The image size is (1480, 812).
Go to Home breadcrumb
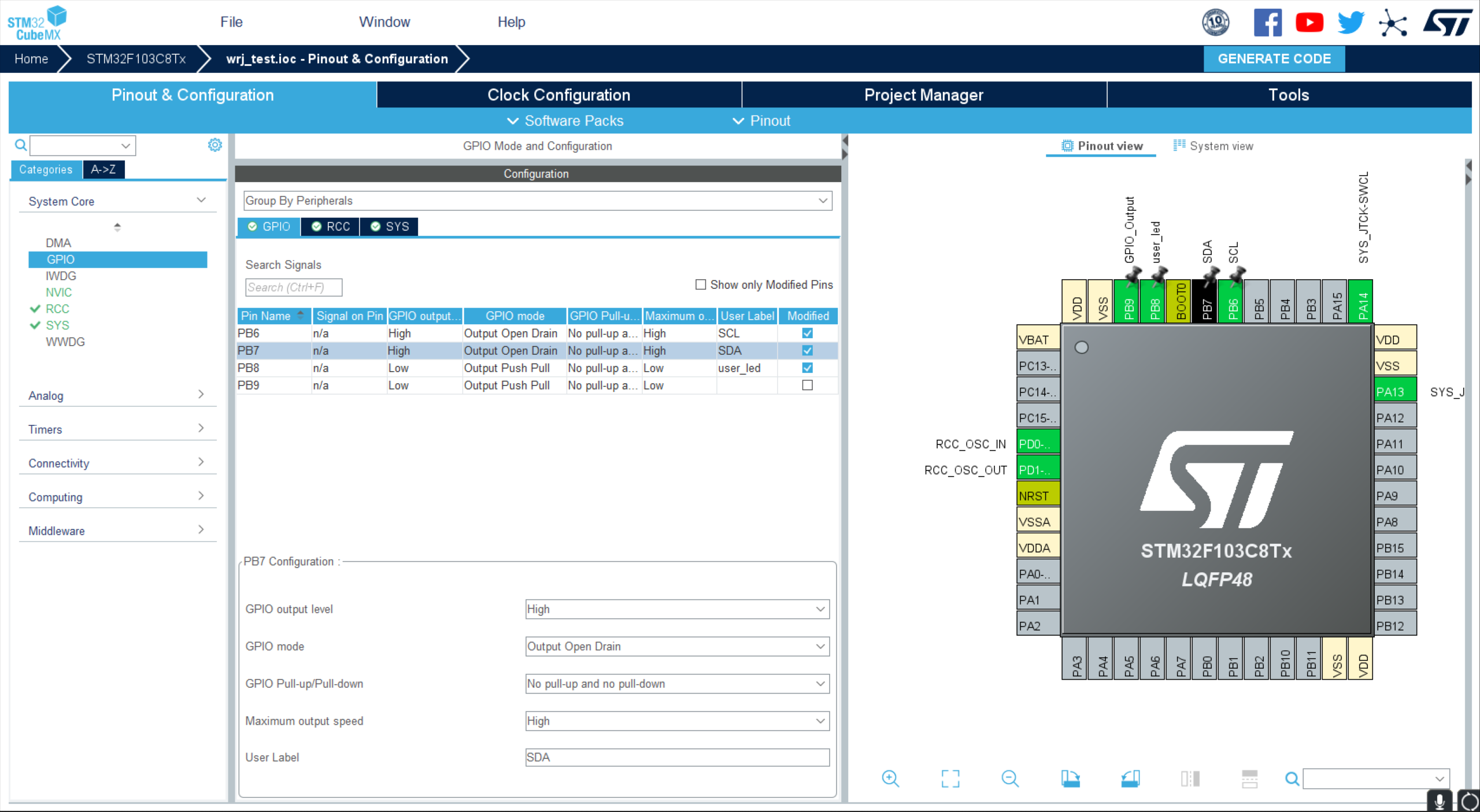[x=31, y=59]
